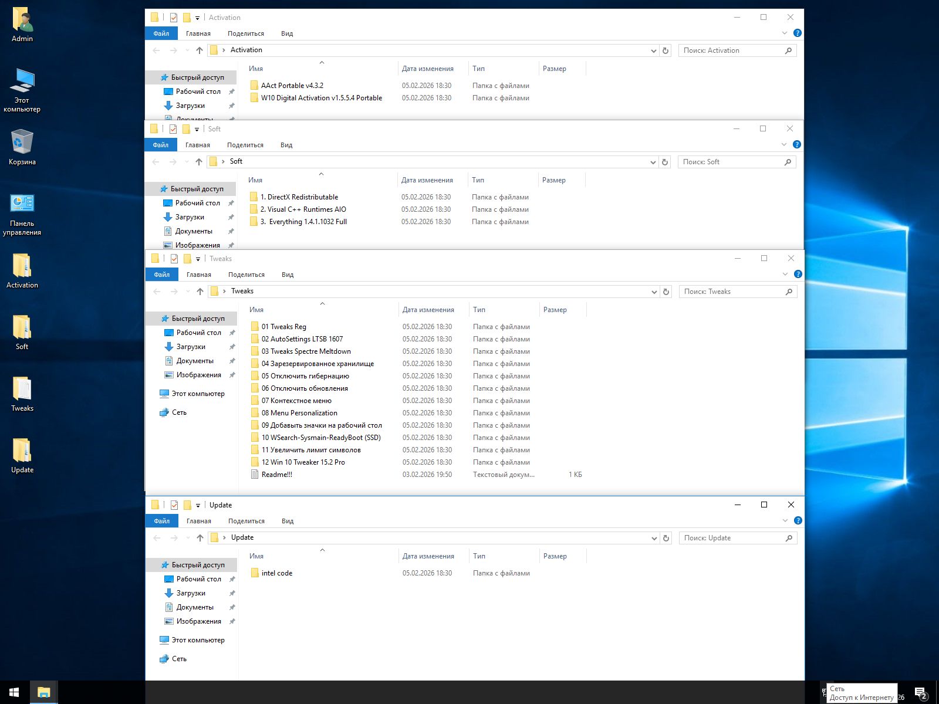This screenshot has height=704, width=939.
Task: Click the Windows Start button
Action: click(x=14, y=692)
